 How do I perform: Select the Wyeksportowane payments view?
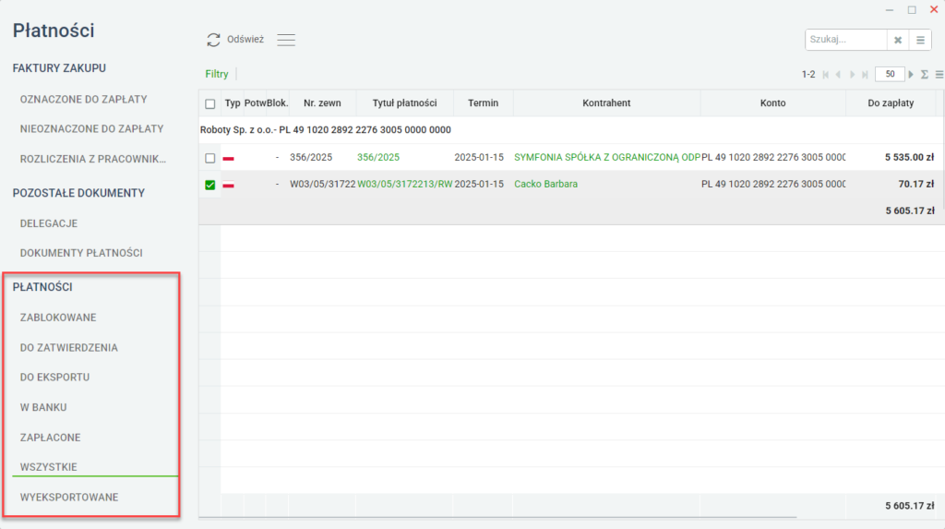(x=69, y=497)
